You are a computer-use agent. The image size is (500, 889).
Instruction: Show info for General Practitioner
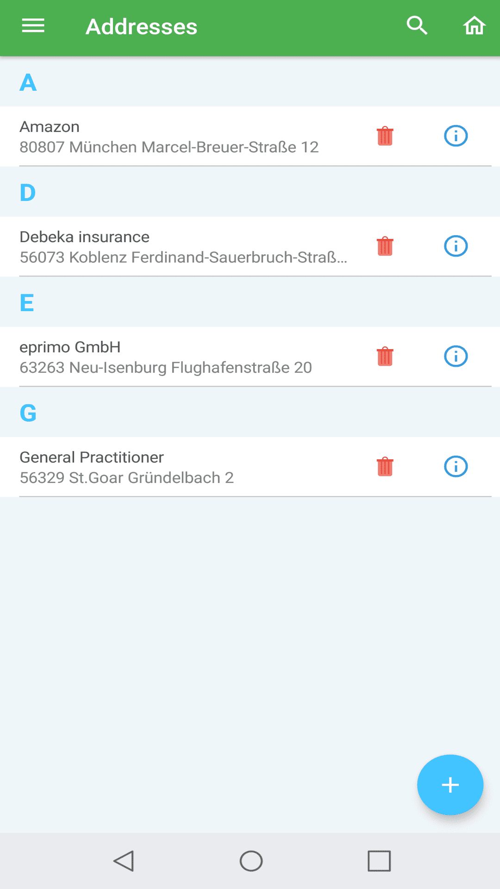pyautogui.click(x=456, y=467)
